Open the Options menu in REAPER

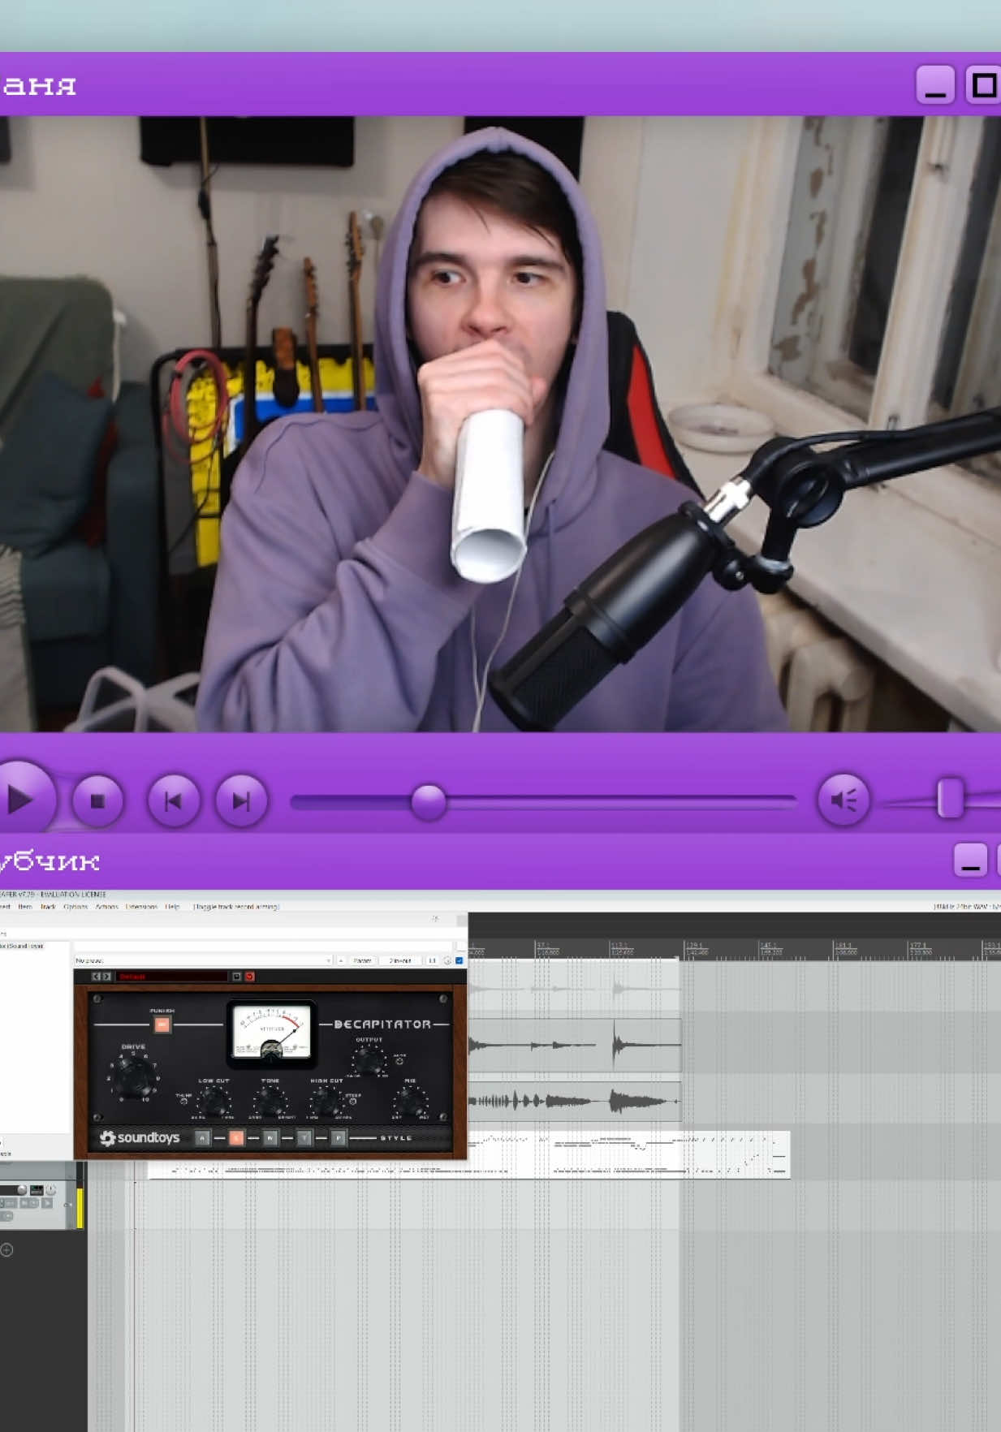click(76, 907)
